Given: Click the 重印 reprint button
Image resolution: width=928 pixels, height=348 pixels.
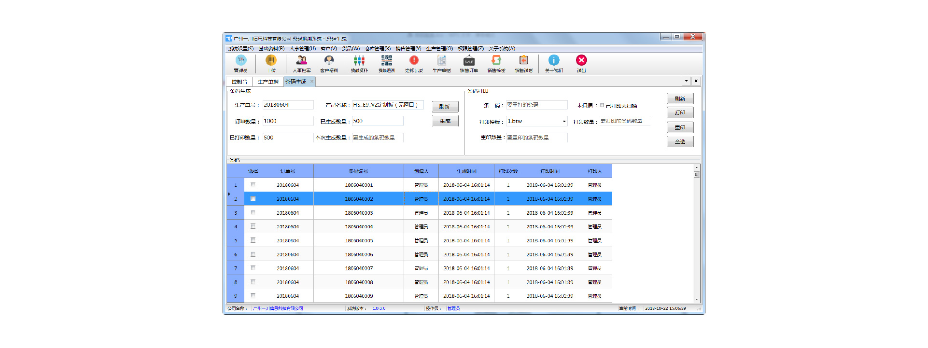Looking at the screenshot, I should coord(680,127).
